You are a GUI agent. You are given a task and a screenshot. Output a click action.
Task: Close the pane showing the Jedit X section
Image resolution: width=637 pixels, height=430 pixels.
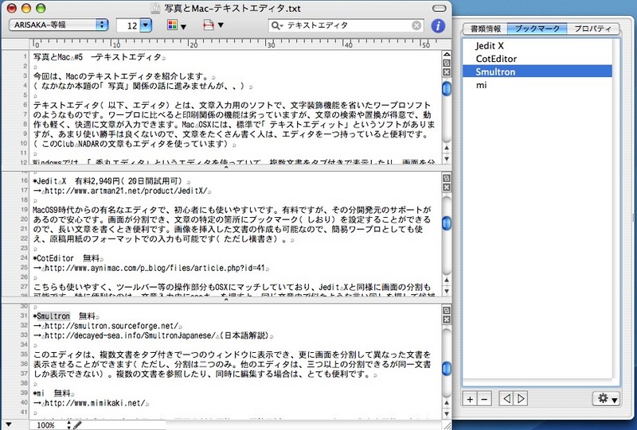click(x=447, y=187)
